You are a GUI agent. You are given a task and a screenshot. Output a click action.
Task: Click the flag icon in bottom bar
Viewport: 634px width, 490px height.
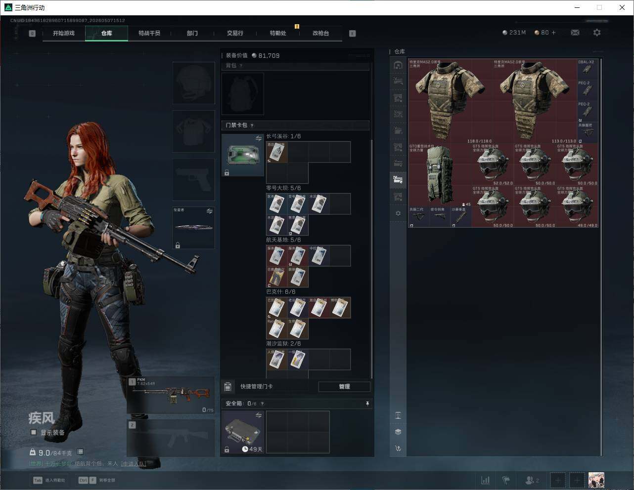coord(506,480)
